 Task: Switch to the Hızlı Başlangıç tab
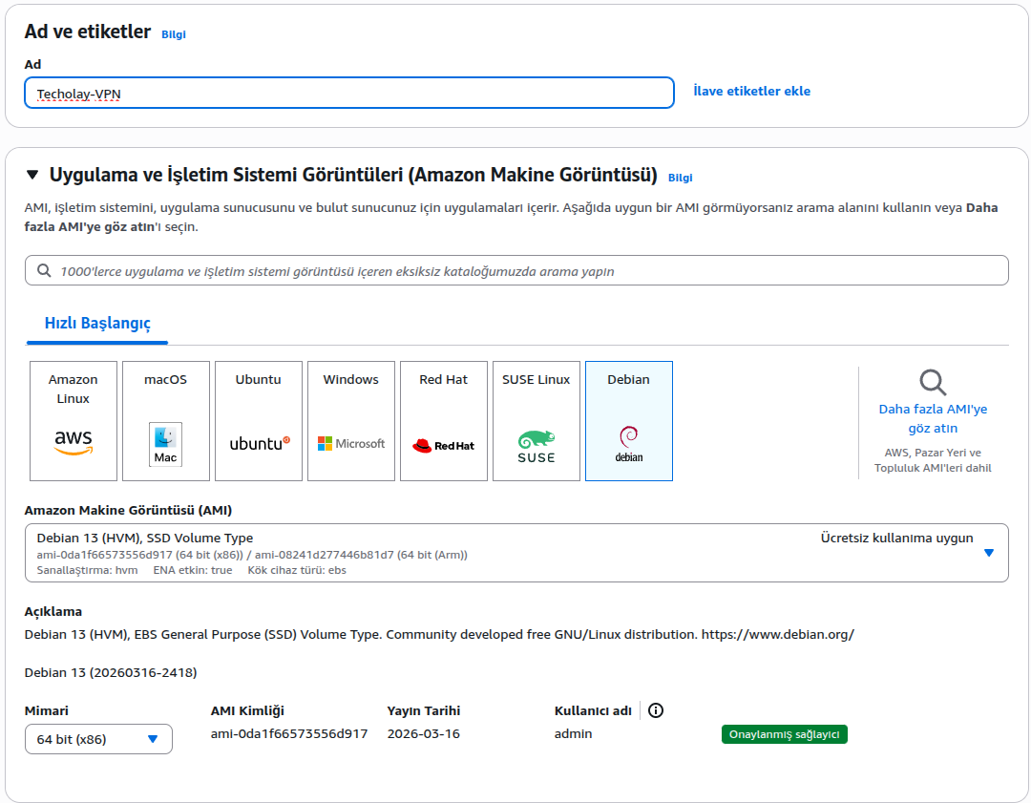[97, 323]
